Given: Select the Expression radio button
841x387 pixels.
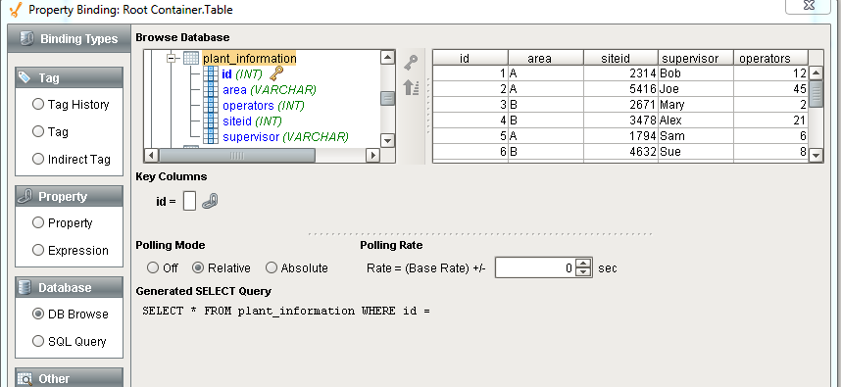Looking at the screenshot, I should pos(38,250).
